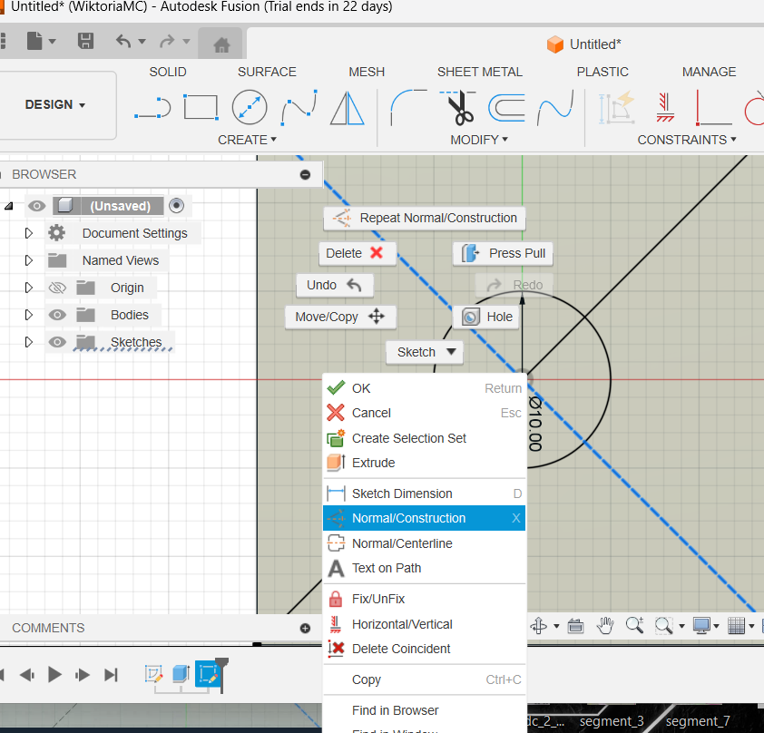Click Repeat Normal/Construction button

coord(425,219)
